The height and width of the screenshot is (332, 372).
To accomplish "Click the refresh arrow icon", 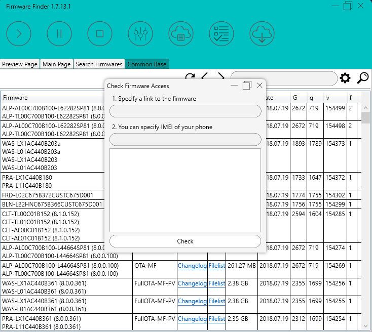I will coord(190,76).
